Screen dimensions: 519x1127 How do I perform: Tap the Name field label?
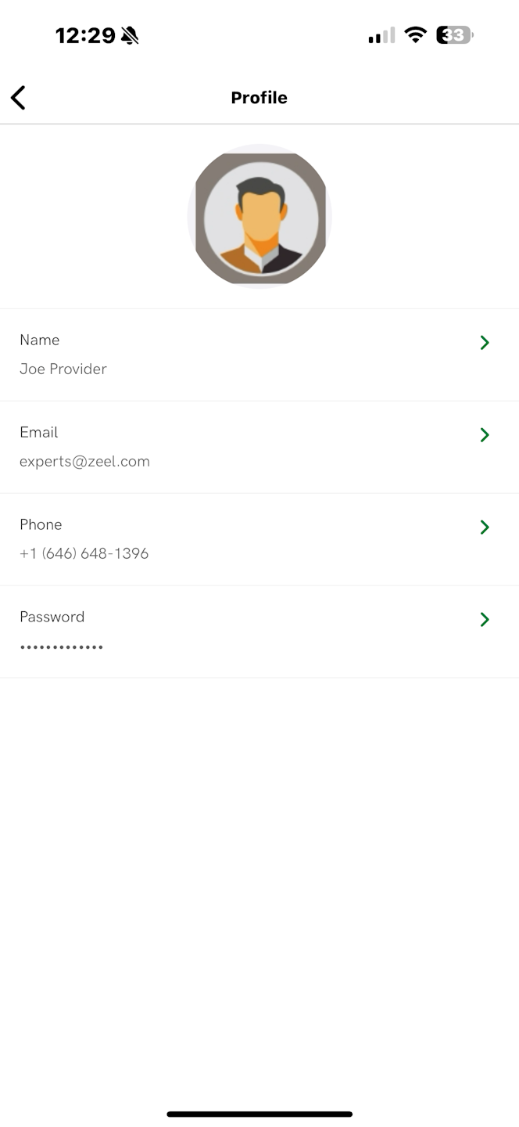tap(40, 340)
